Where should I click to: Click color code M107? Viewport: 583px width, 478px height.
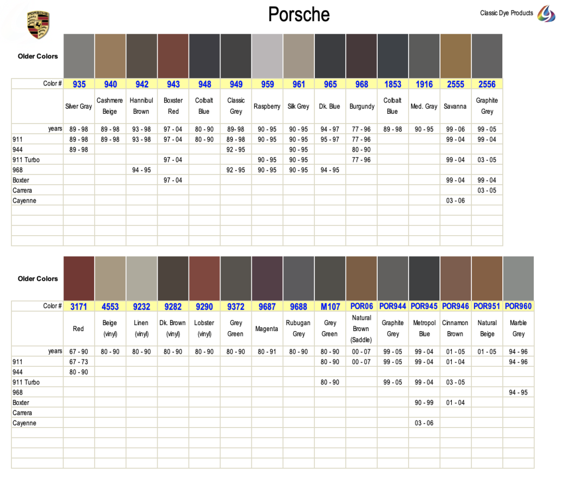tap(330, 307)
